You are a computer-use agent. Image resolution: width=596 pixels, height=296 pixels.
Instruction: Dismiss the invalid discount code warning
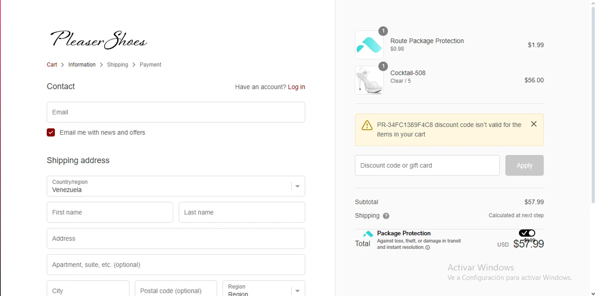[534, 124]
